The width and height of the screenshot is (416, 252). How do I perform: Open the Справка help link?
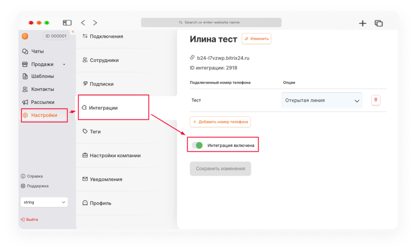click(35, 176)
